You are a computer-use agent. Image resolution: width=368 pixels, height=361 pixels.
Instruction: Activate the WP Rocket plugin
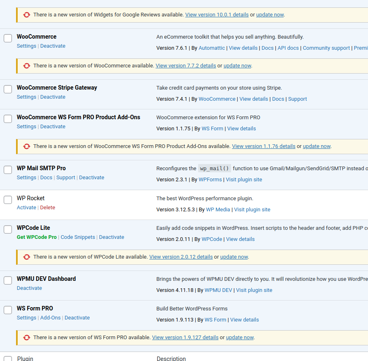click(26, 208)
